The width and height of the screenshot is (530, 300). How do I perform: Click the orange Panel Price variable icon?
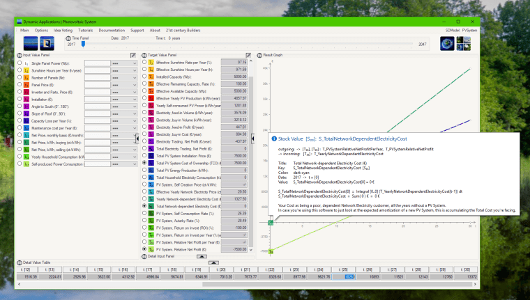pos(26,85)
